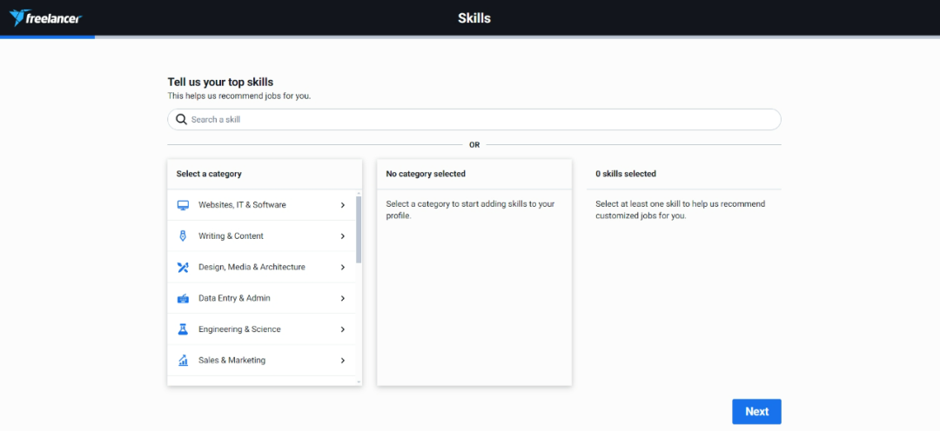This screenshot has width=940, height=431.
Task: Select the Engineering & Science category label
Action: (239, 329)
